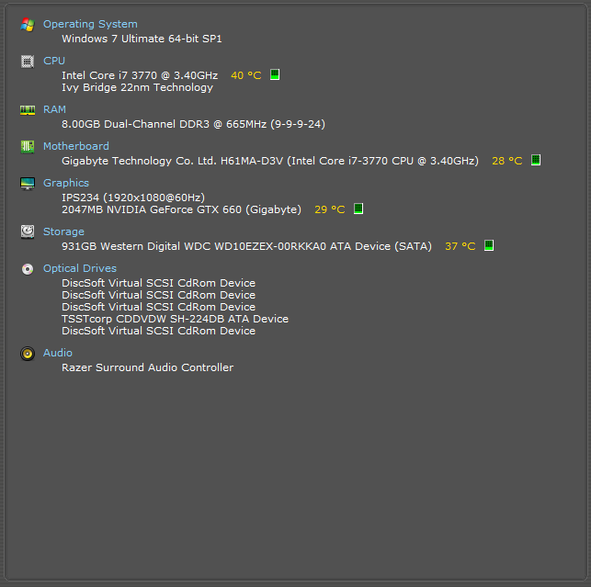Click the Razer Surround Audio Controller line

pyautogui.click(x=147, y=367)
